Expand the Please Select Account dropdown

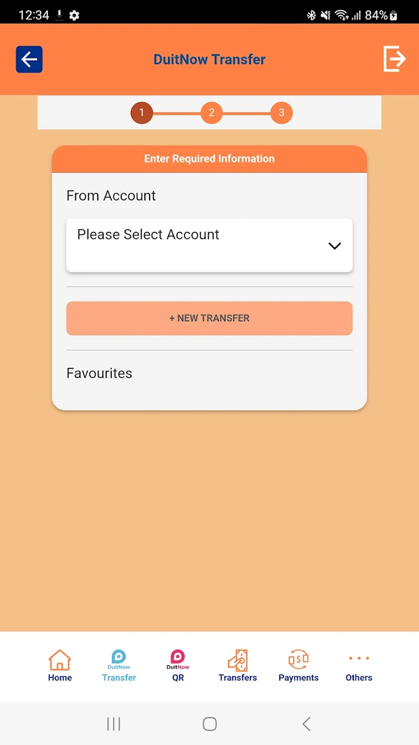[209, 245]
